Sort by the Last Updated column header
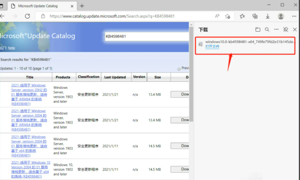The height and width of the screenshot is (180, 300). (115, 77)
